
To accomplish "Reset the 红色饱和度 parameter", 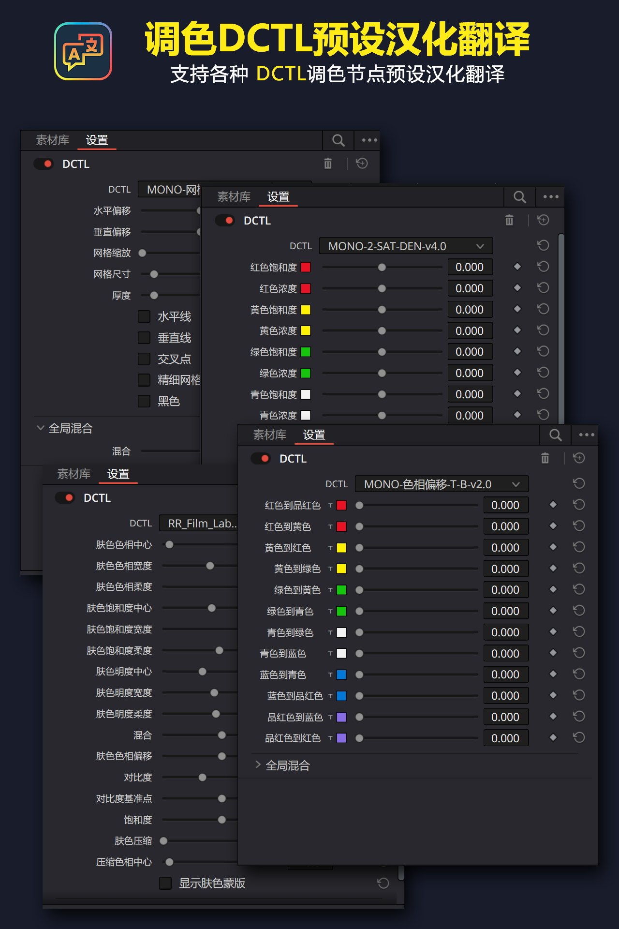I will tap(543, 267).
